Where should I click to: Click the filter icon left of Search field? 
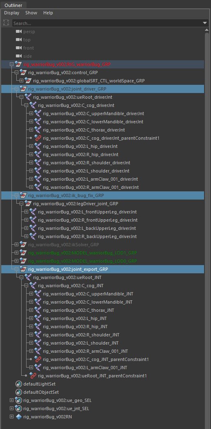6,23
